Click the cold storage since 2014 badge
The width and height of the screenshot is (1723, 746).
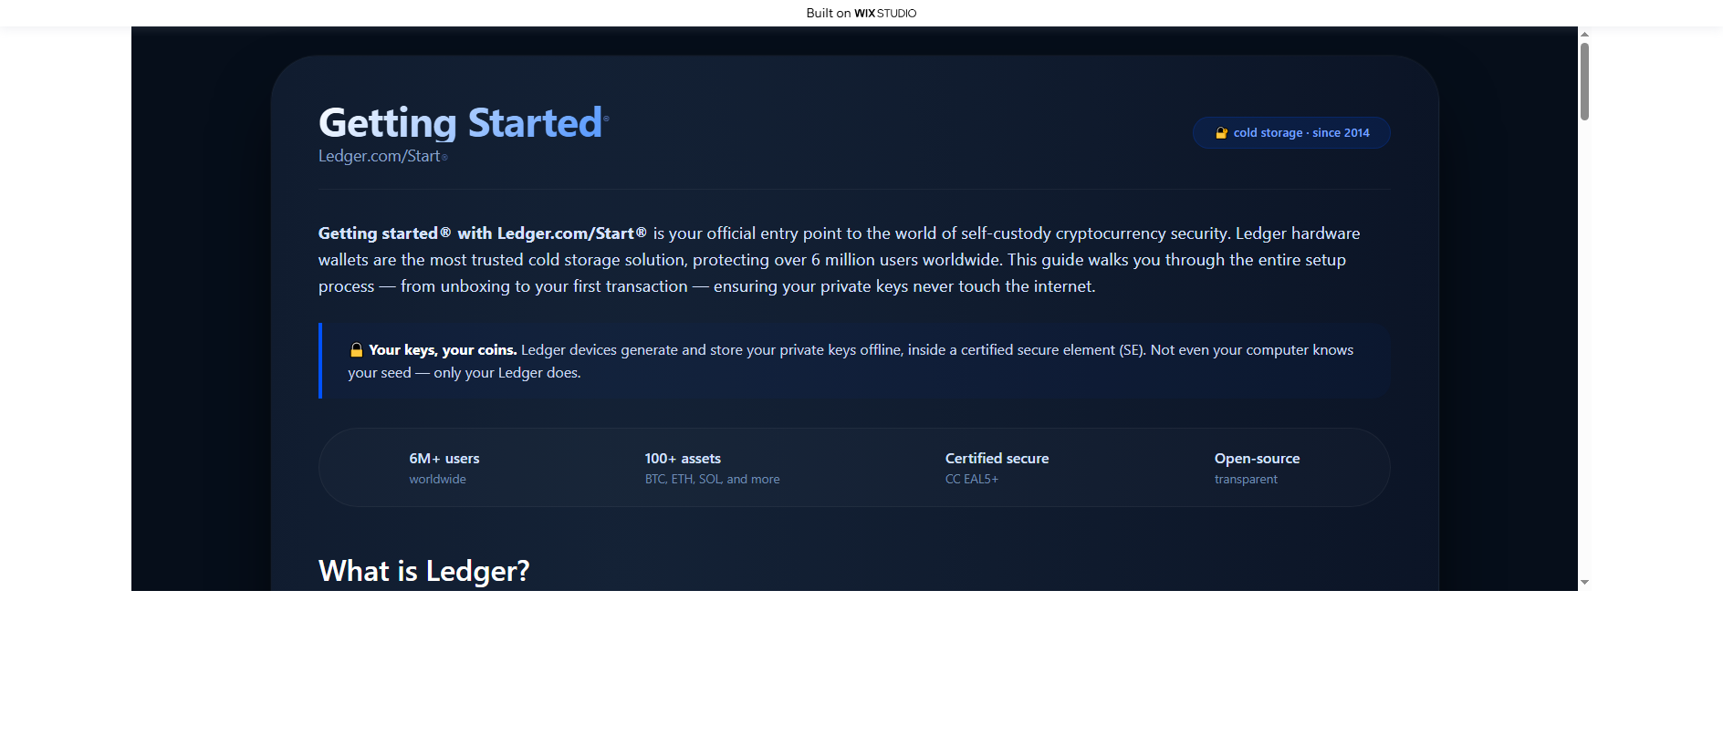click(x=1291, y=133)
